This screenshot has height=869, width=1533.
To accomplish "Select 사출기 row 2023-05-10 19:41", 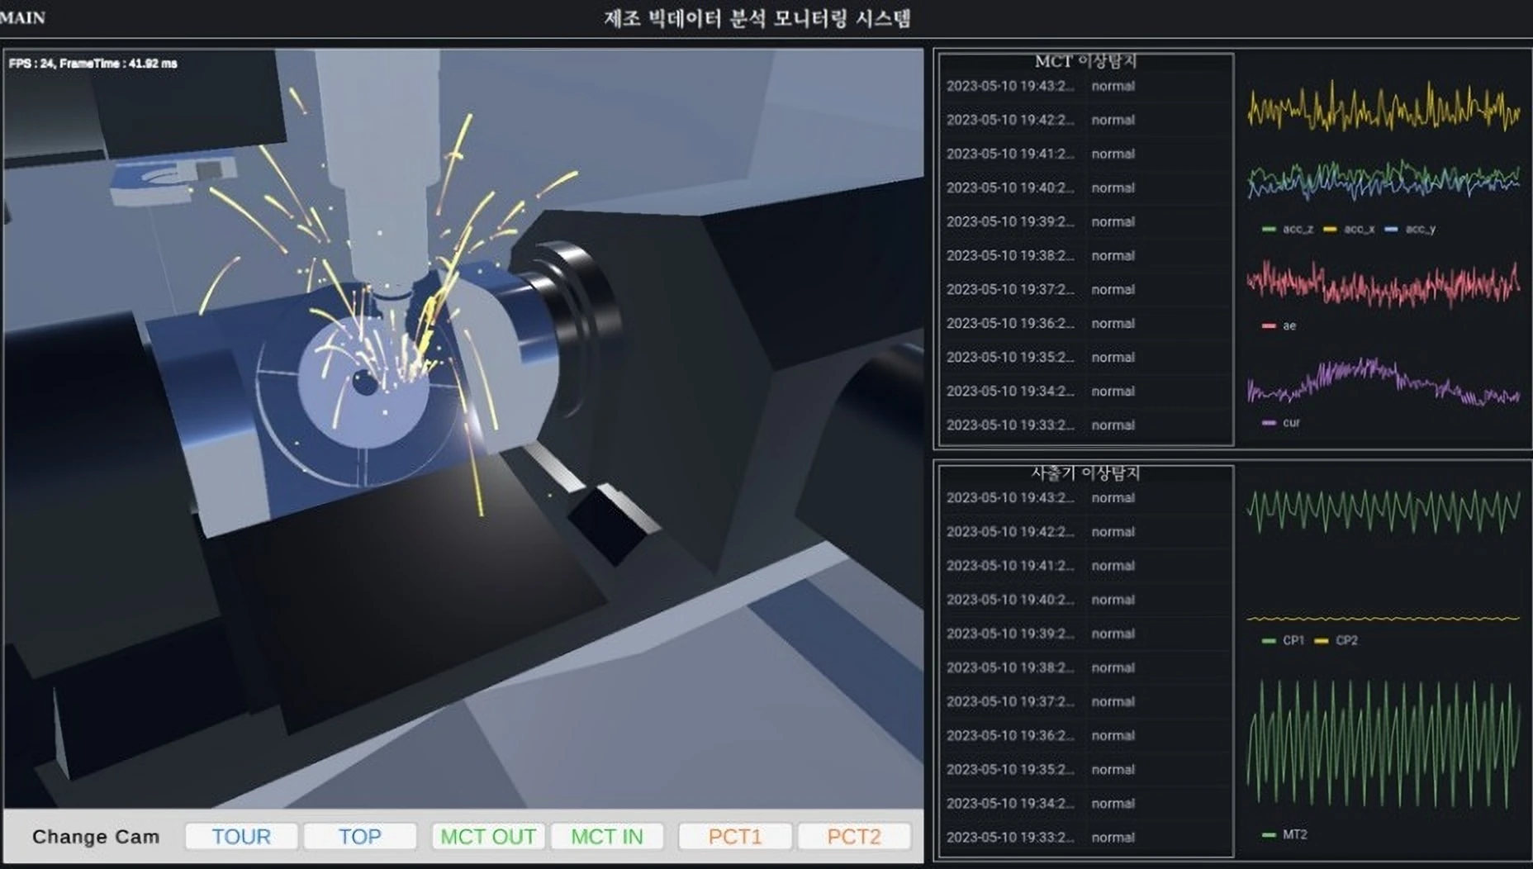I will click(x=1085, y=565).
